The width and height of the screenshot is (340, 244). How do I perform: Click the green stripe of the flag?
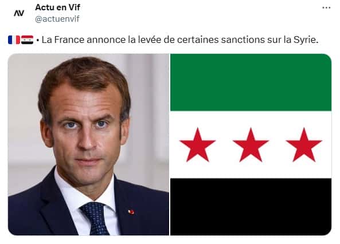point(251,82)
